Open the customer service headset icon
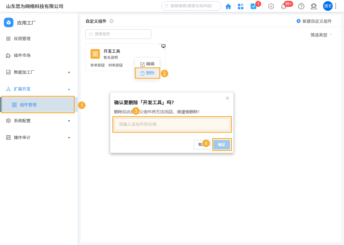 pos(314,6)
